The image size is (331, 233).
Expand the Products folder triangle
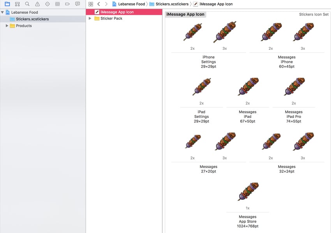7,26
